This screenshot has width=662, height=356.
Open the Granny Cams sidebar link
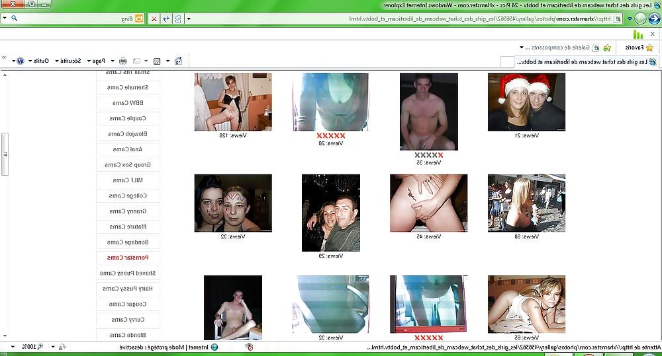click(128, 211)
